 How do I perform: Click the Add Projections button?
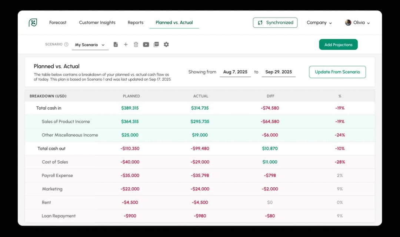[338, 44]
